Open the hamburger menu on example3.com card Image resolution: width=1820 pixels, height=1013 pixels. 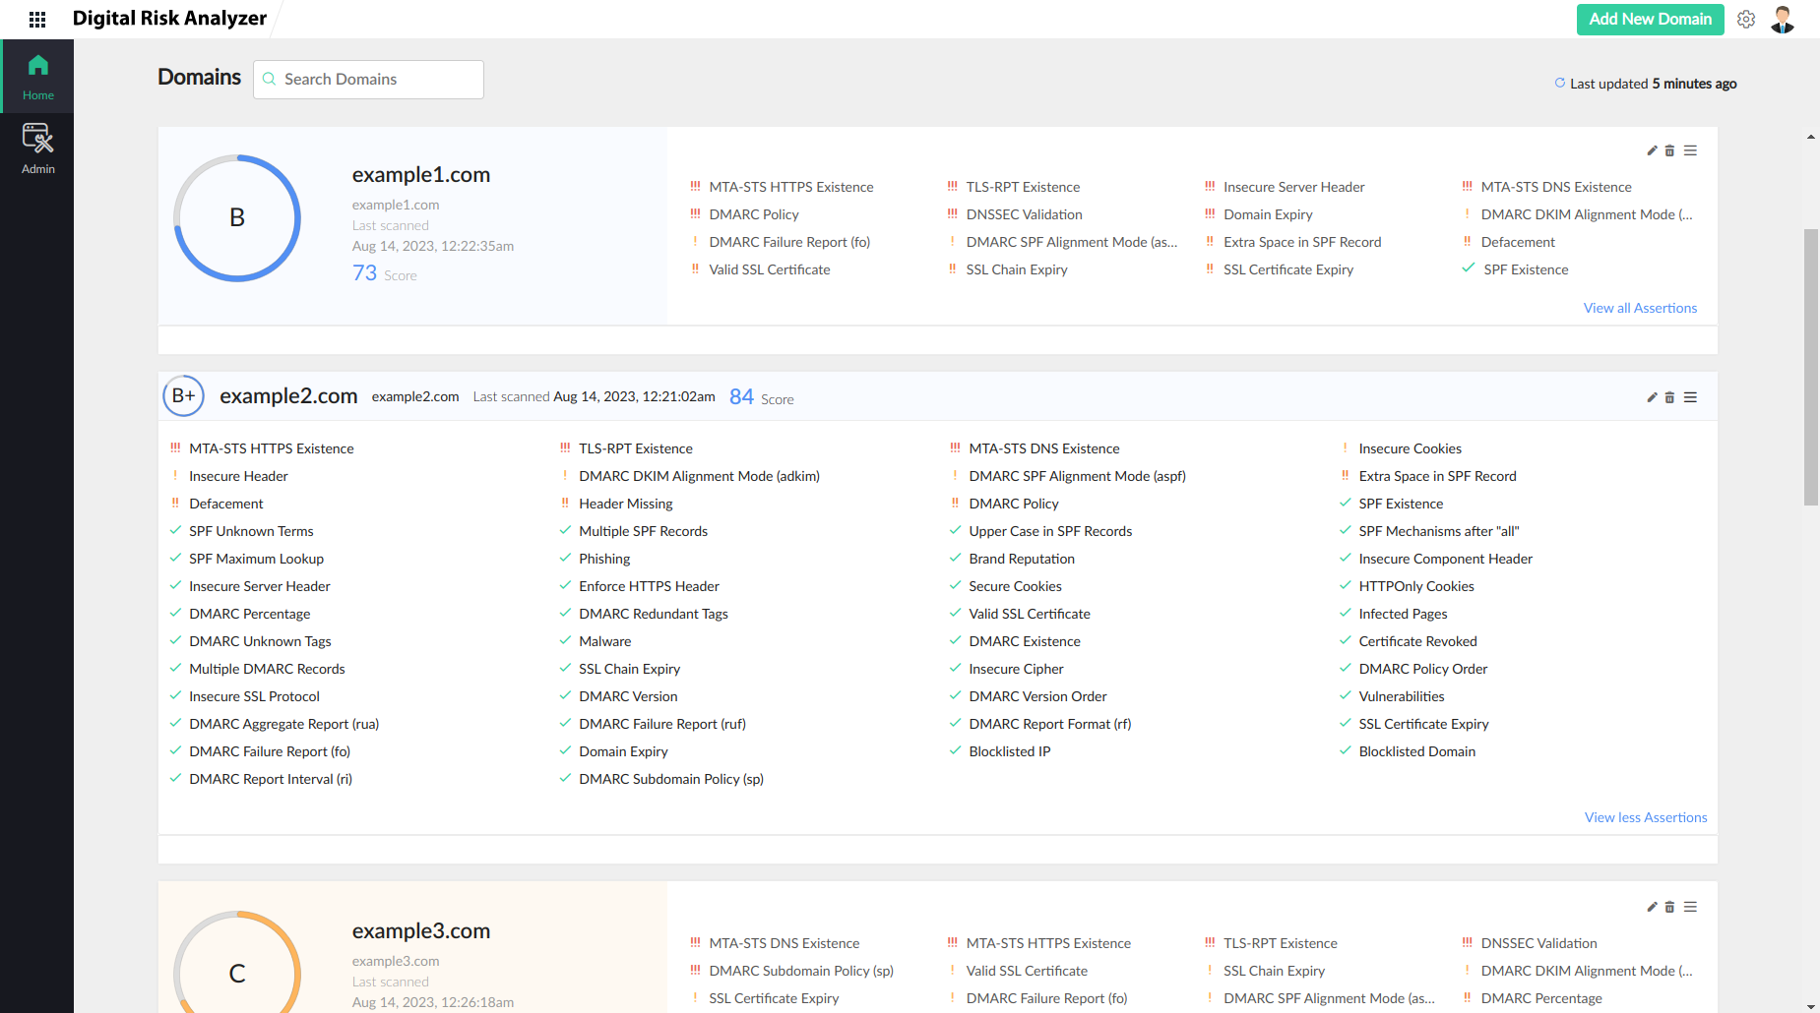(x=1691, y=907)
